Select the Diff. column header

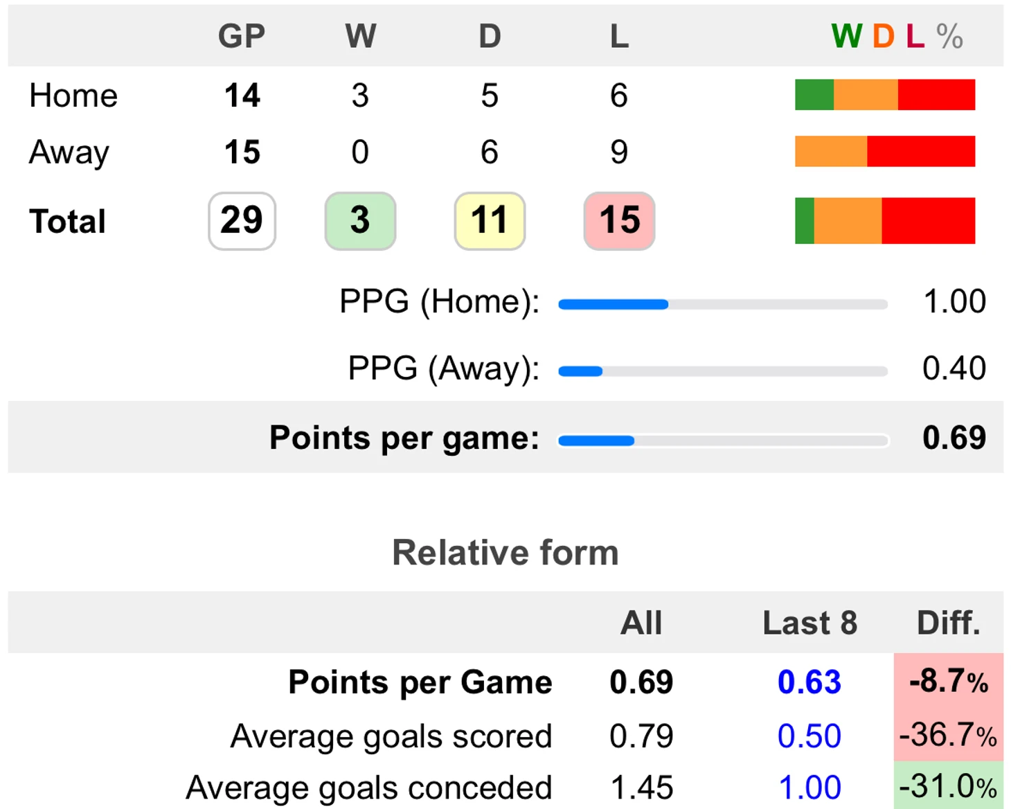tap(948, 623)
